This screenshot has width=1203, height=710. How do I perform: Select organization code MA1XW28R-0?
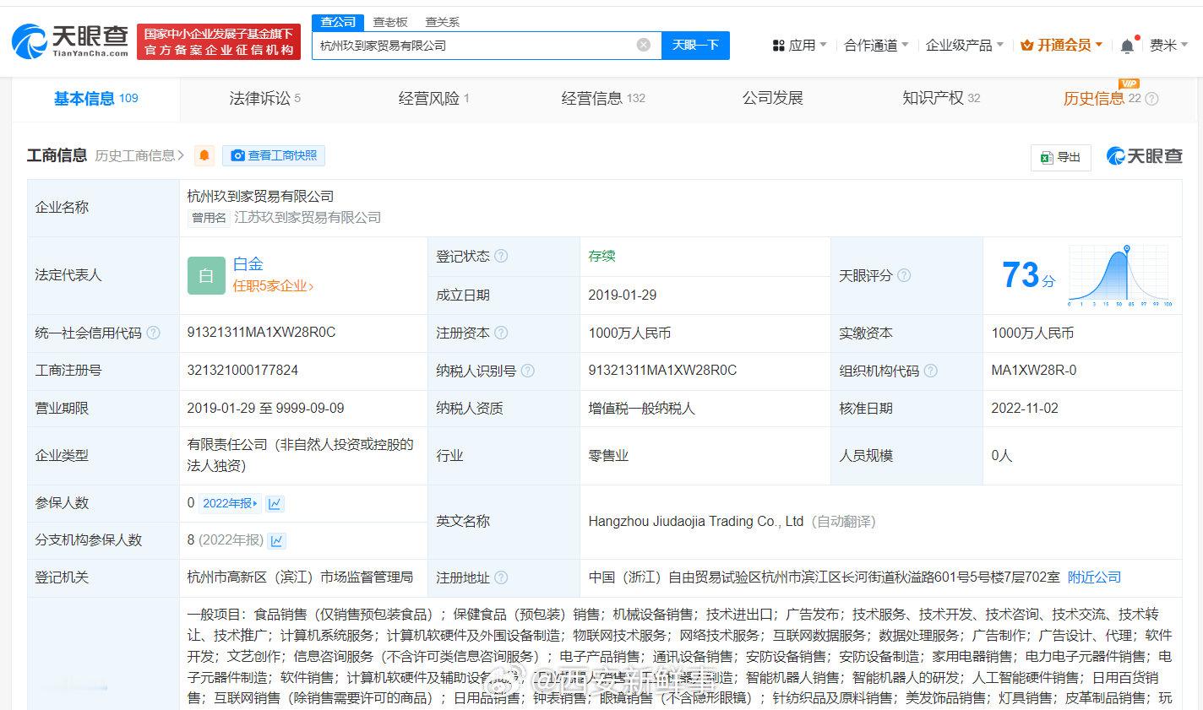point(1034,371)
